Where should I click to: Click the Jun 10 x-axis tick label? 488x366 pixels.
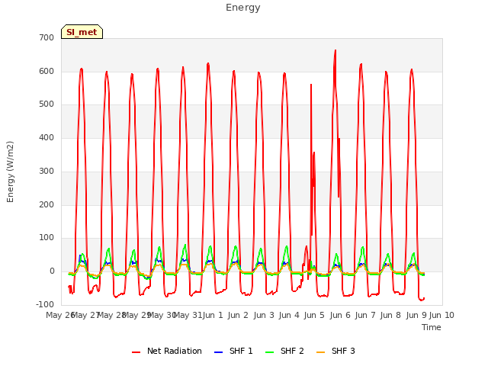441,315
